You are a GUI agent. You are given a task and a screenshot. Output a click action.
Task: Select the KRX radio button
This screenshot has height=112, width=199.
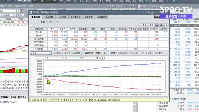(x=47, y=22)
